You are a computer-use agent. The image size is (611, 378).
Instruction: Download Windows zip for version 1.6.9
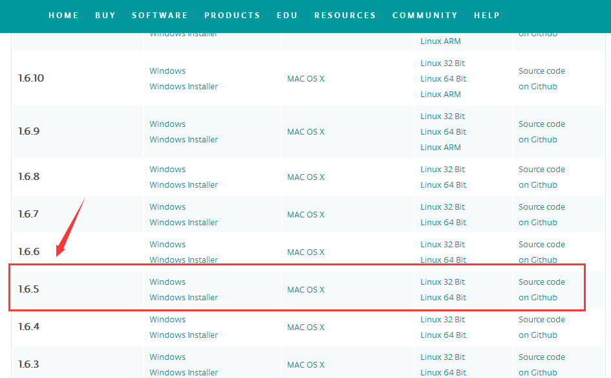tap(167, 124)
